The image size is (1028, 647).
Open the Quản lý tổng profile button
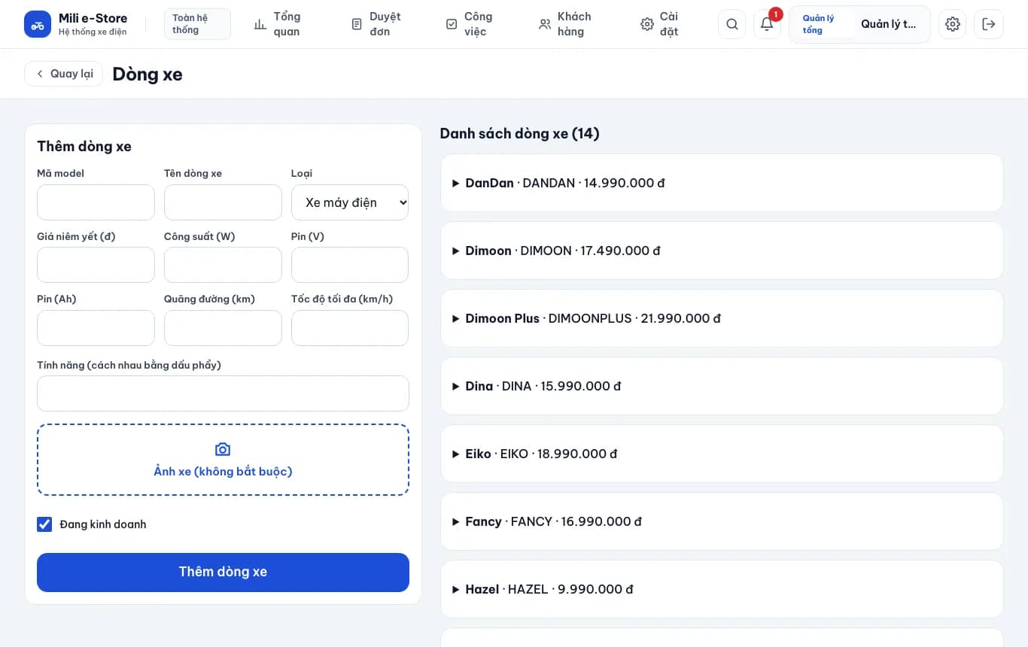point(859,24)
